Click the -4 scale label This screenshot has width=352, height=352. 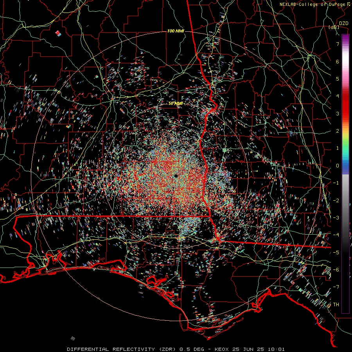[x=336, y=235]
